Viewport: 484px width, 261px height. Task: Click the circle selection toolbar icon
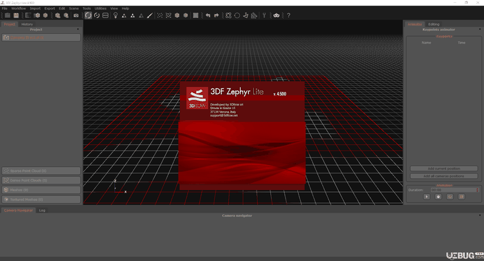tap(237, 15)
